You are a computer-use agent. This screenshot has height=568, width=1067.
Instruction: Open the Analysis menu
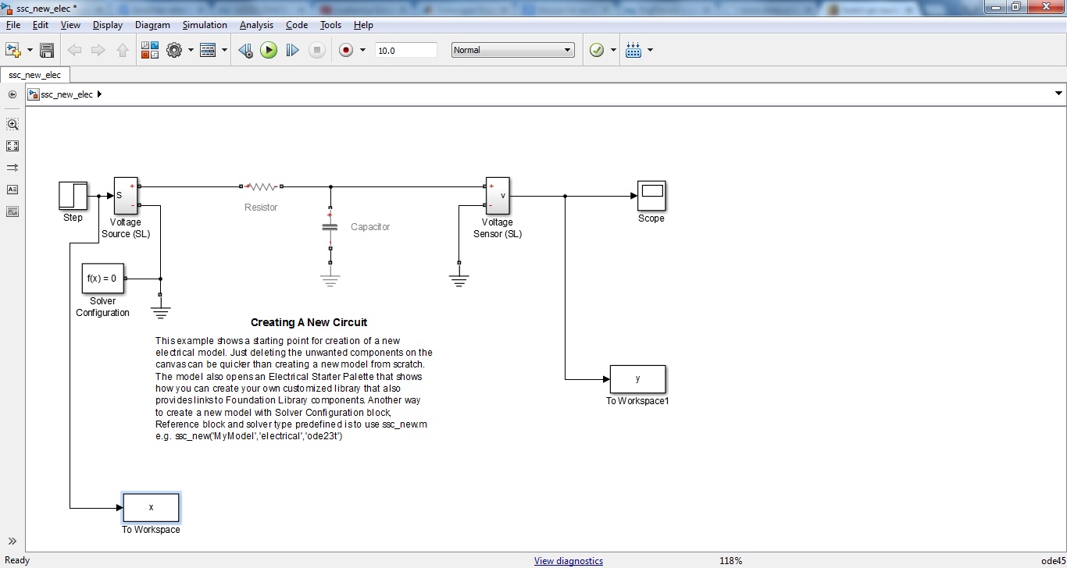[x=256, y=25]
